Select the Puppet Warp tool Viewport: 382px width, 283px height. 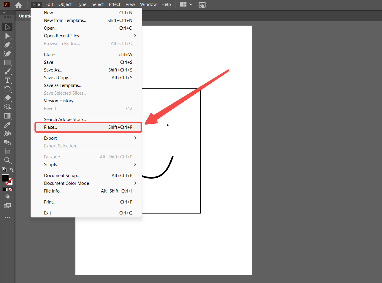(7, 134)
